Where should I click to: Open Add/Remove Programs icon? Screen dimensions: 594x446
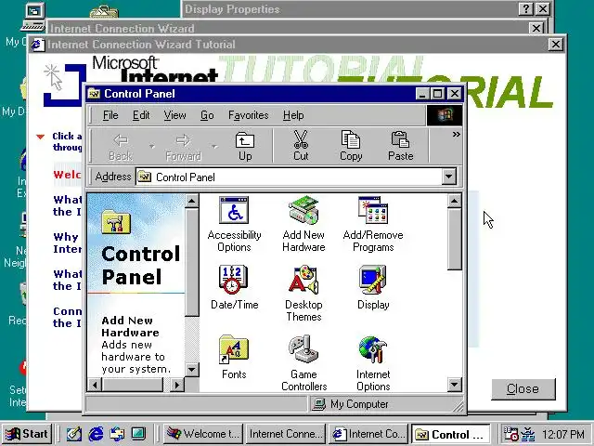coord(373,224)
